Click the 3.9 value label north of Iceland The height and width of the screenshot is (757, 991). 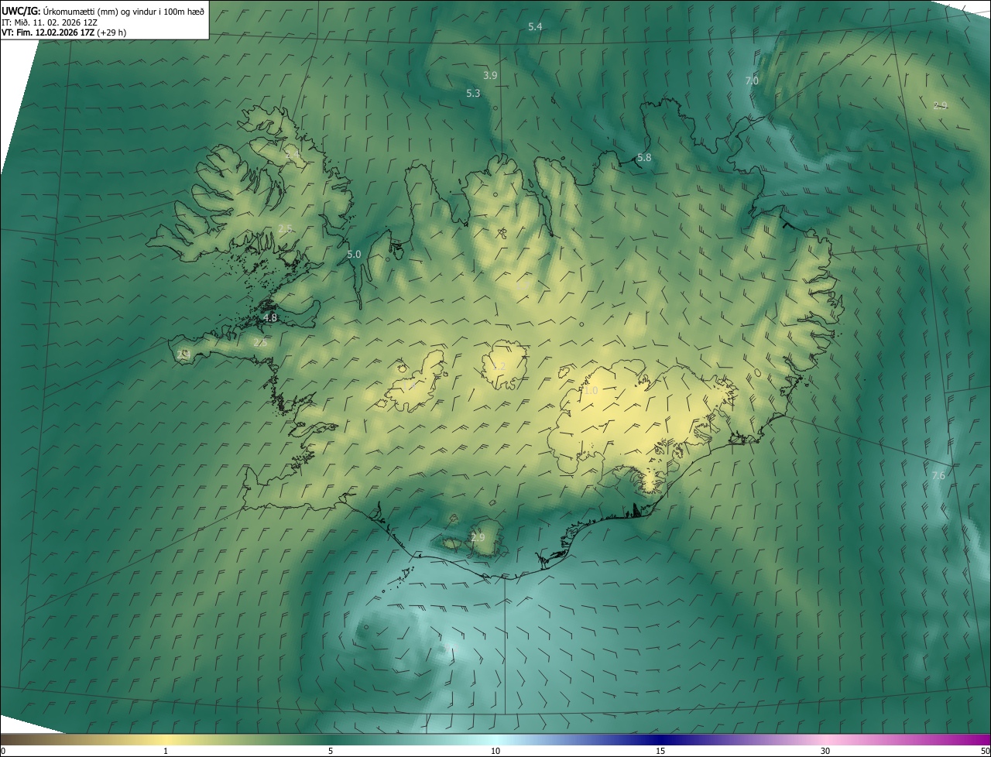tap(490, 75)
